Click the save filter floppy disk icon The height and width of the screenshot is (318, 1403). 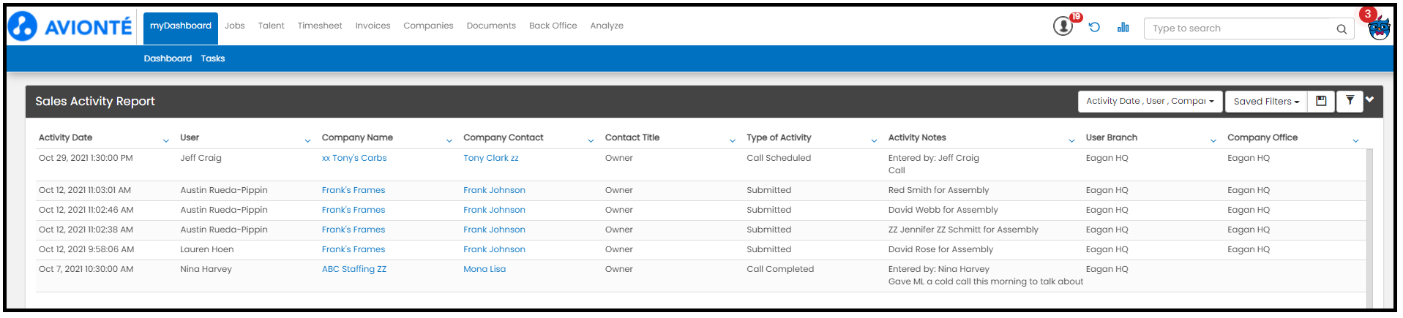(x=1321, y=101)
